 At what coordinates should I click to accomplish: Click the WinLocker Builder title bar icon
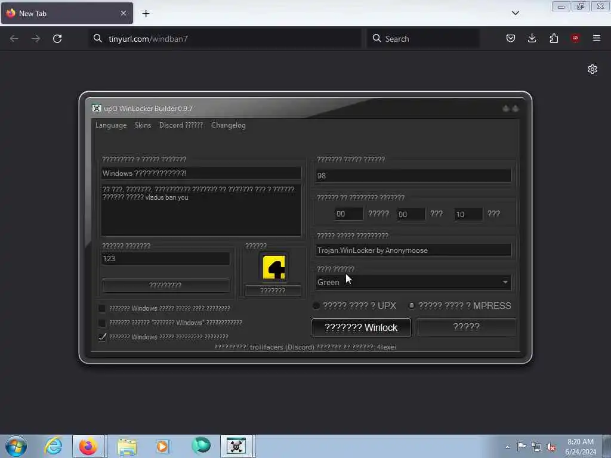pos(96,109)
